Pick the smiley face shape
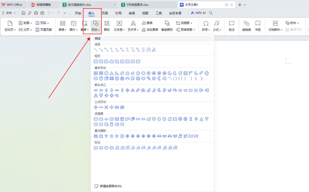This screenshot has width=309, height=192. [138, 79]
